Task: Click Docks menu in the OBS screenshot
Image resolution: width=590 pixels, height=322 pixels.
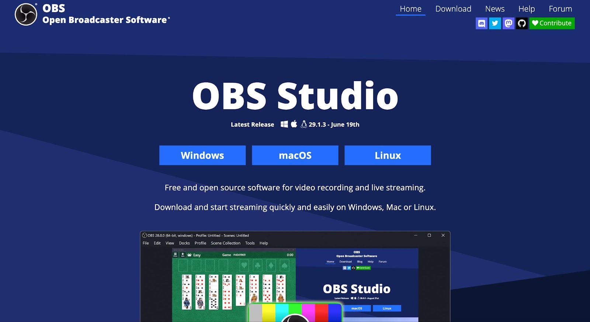Action: [184, 243]
